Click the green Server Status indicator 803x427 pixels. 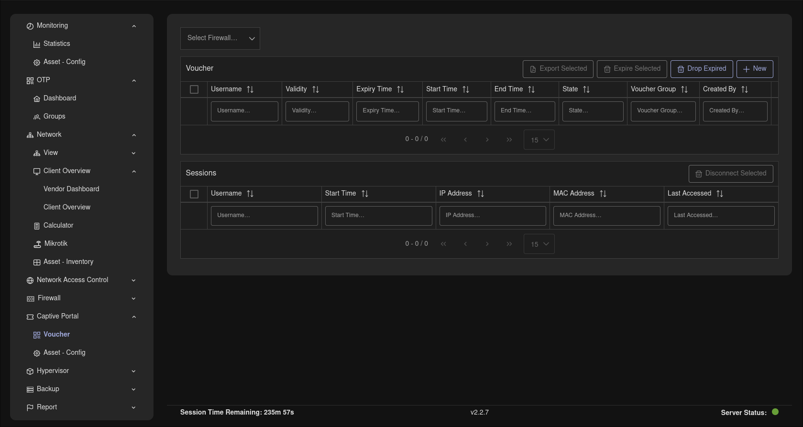pos(775,412)
